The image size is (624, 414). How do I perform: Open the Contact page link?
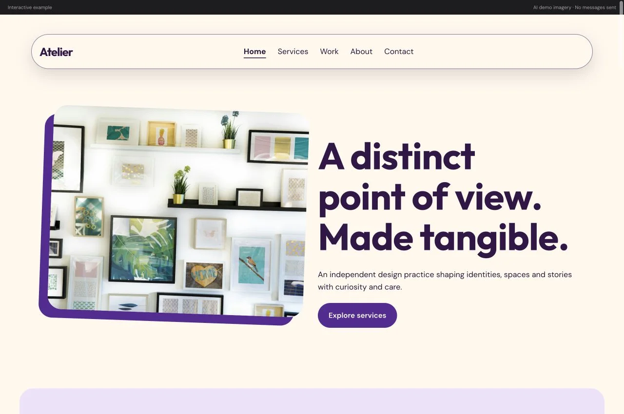[x=399, y=52]
